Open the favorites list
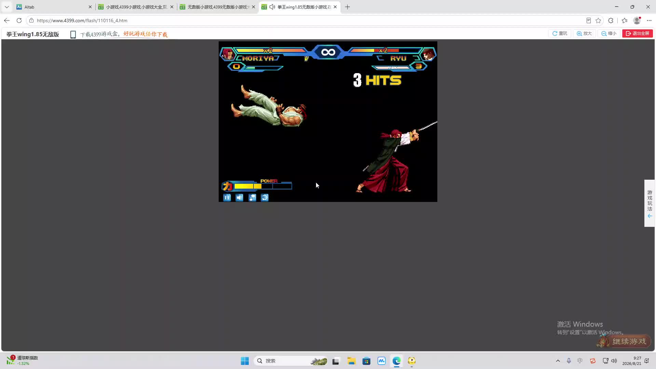The width and height of the screenshot is (656, 369). (625, 20)
